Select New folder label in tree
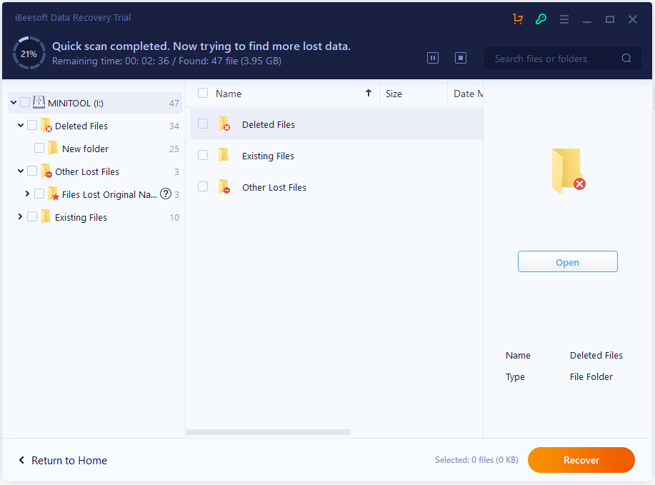The width and height of the screenshot is (655, 485). point(85,149)
